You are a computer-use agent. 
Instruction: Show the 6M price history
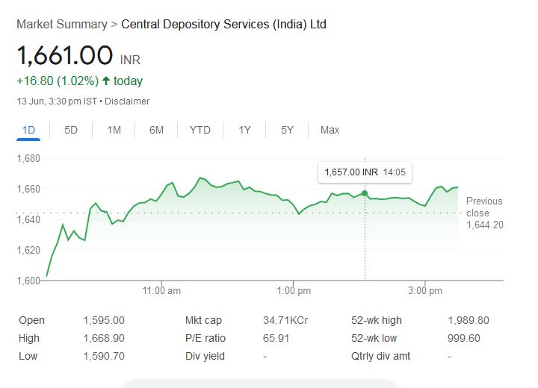pyautogui.click(x=156, y=130)
